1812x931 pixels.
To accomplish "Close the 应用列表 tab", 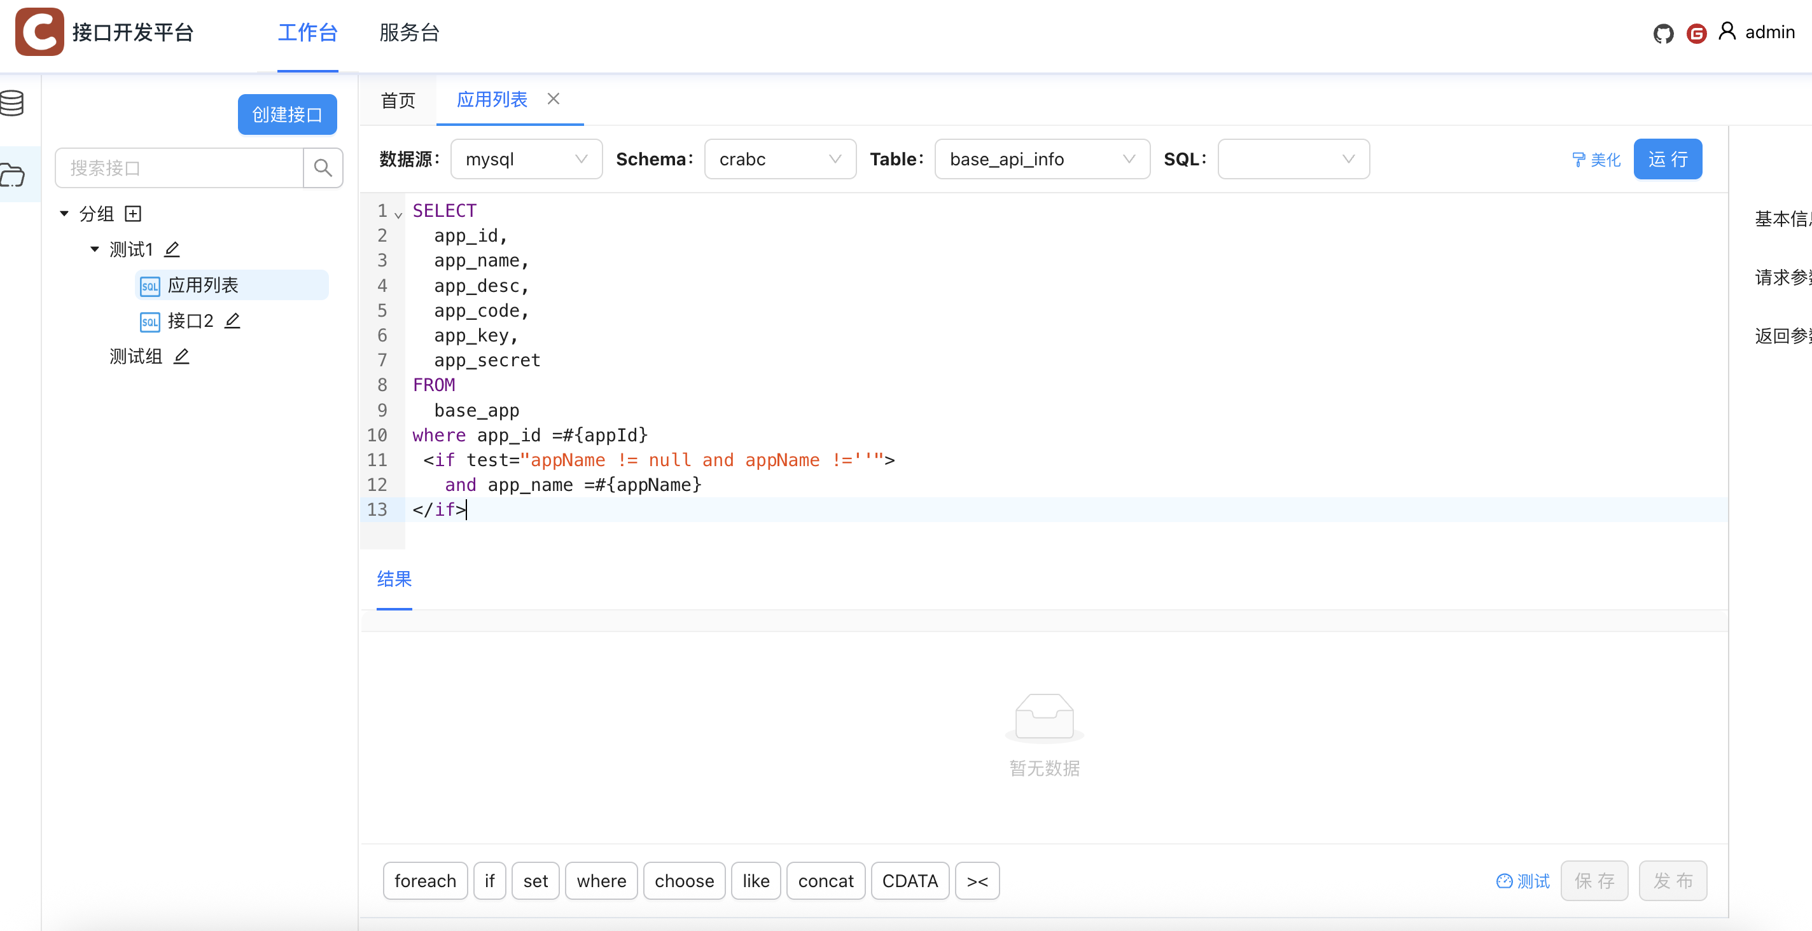I will pyautogui.click(x=554, y=99).
